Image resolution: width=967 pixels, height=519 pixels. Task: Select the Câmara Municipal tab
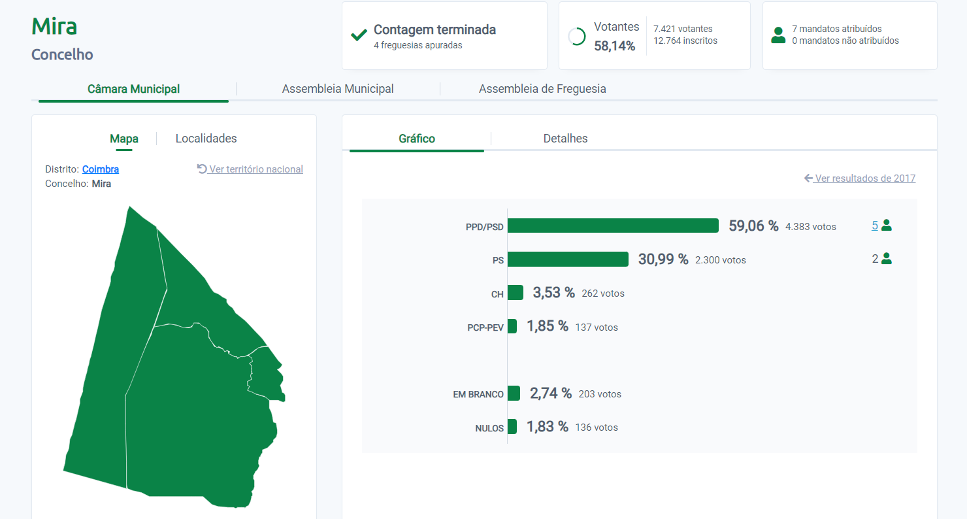133,89
